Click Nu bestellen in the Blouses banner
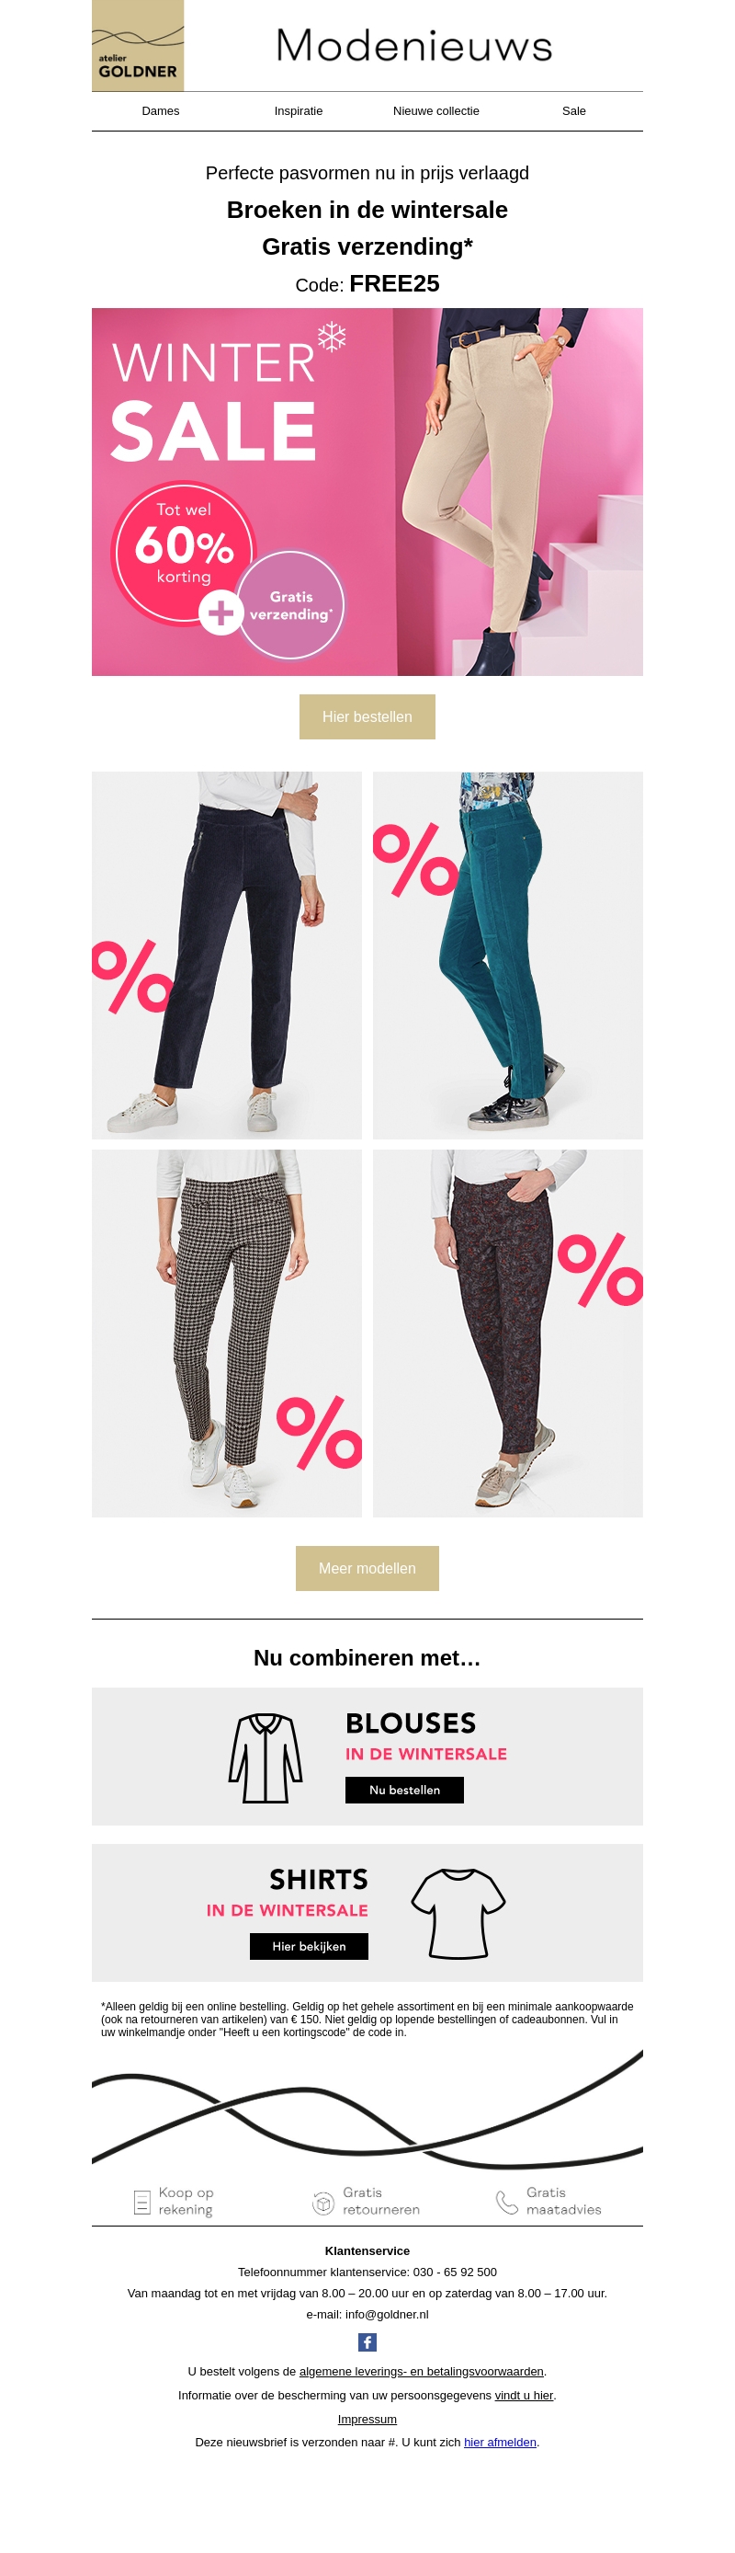Image resolution: width=735 pixels, height=2553 pixels. click(x=404, y=1790)
